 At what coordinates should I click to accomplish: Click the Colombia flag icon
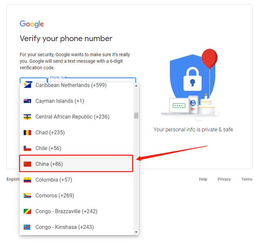[27, 180]
